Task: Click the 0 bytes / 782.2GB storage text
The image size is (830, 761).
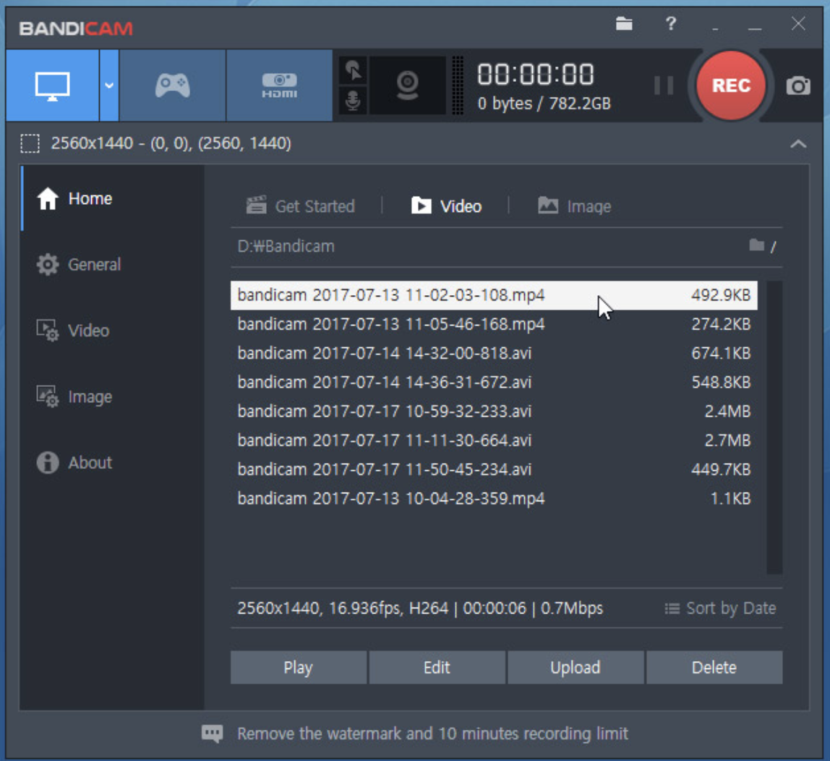Action: (x=544, y=103)
